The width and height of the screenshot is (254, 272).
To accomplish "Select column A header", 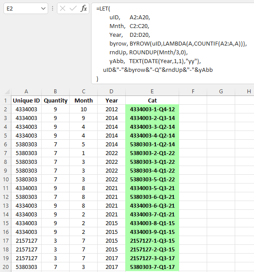I will pyautogui.click(x=26, y=92).
